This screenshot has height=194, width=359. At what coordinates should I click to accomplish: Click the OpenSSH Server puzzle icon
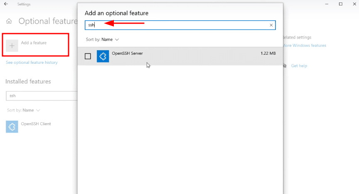coord(103,56)
